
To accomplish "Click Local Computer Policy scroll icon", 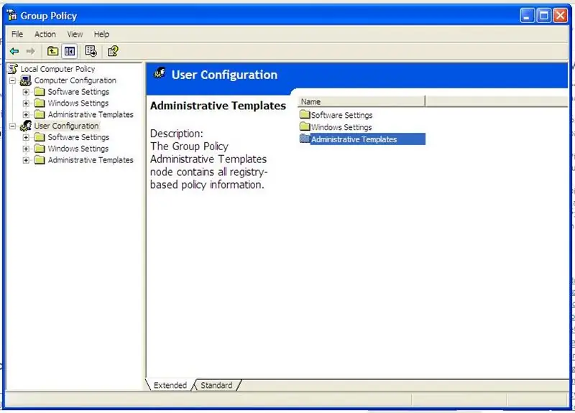I will [13, 69].
